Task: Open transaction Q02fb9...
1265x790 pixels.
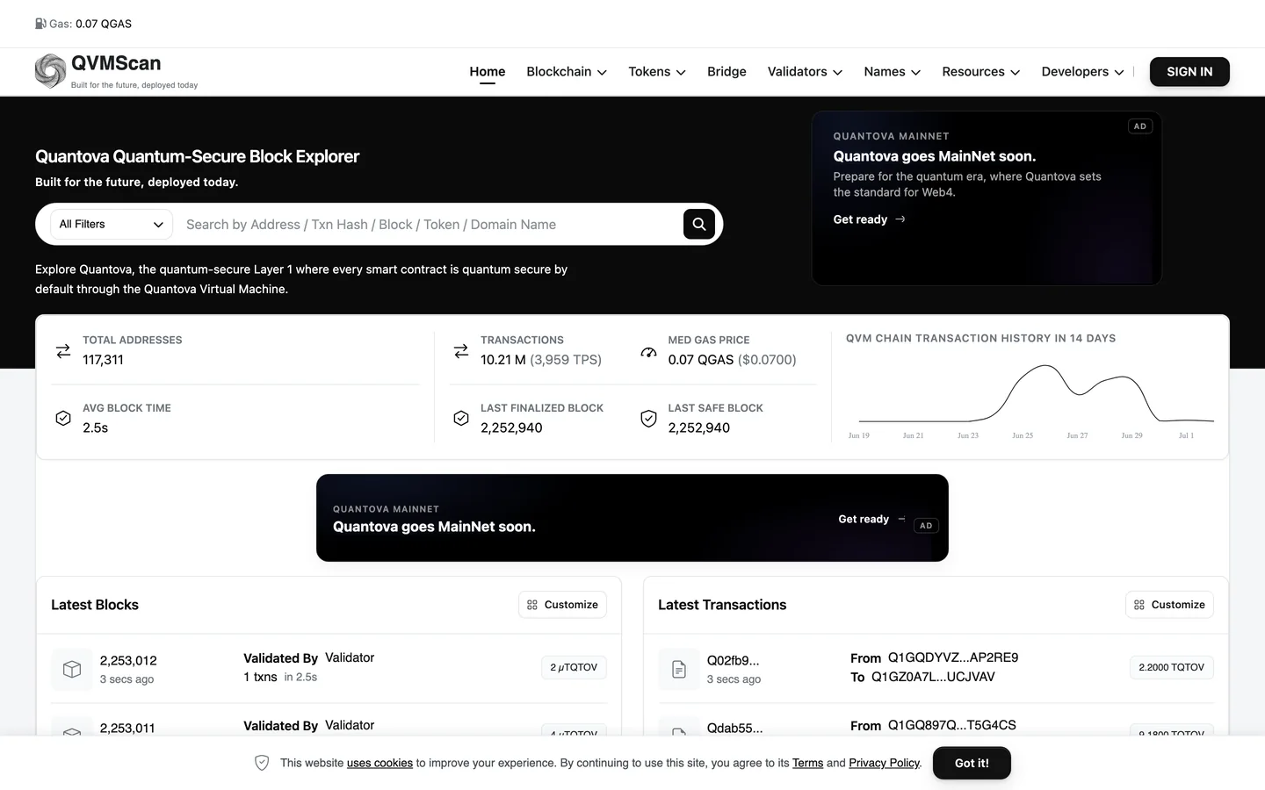Action: pos(733,660)
